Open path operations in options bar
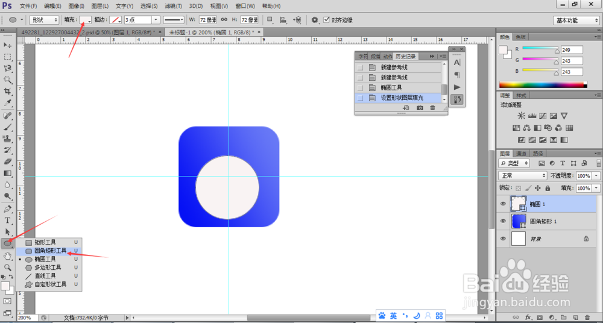603x323 pixels. (270, 20)
